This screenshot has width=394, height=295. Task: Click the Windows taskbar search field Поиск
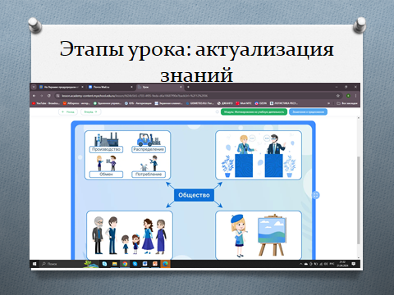[62, 264]
